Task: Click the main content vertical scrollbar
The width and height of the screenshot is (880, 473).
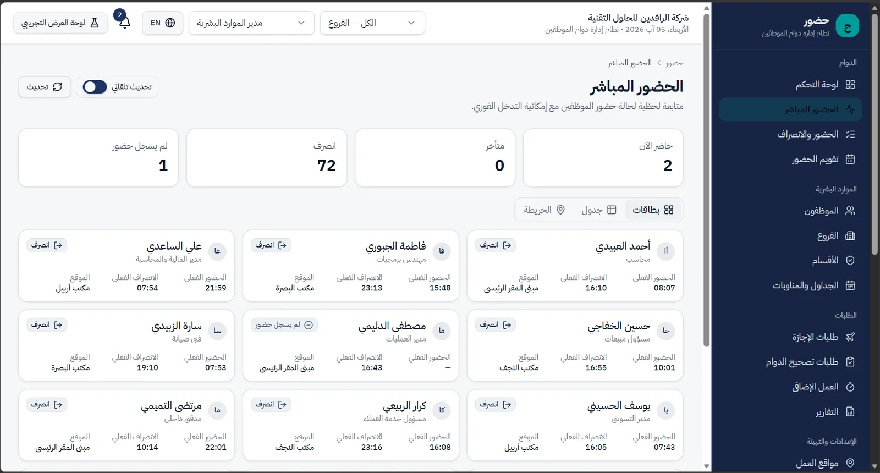Action: coord(707,182)
